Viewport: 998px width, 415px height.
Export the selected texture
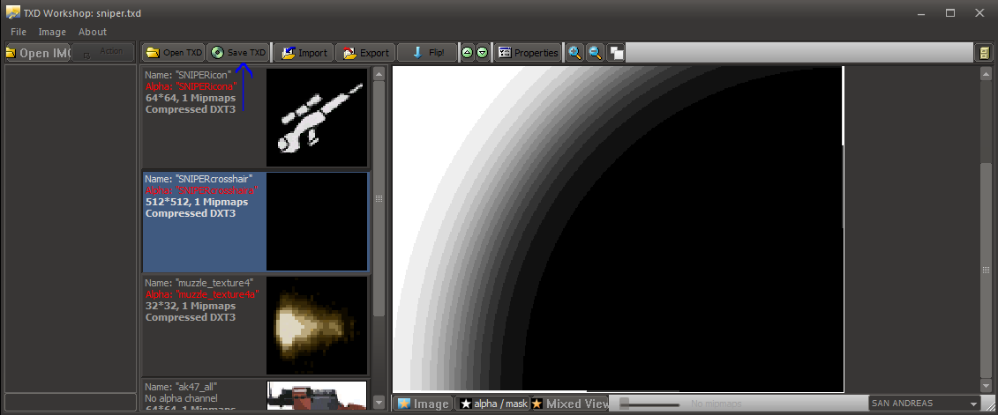click(365, 53)
